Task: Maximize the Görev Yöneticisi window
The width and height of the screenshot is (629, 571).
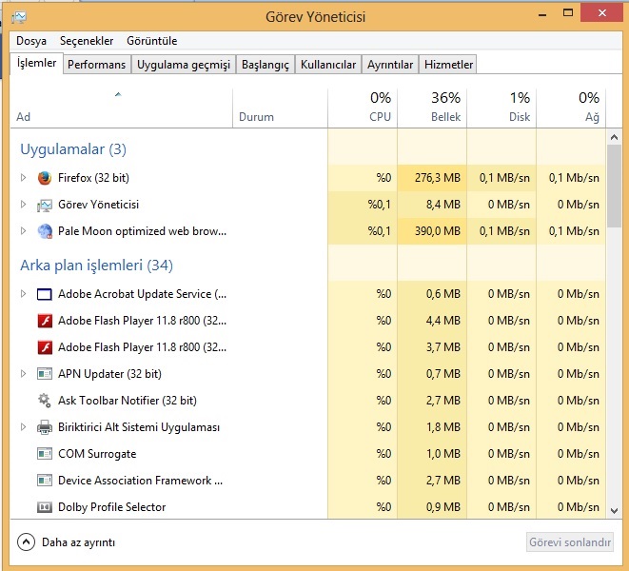Action: click(568, 13)
